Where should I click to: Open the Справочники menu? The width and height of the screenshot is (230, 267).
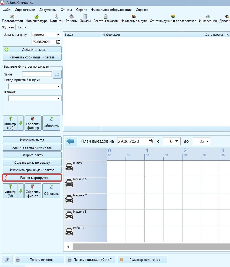click(x=25, y=10)
